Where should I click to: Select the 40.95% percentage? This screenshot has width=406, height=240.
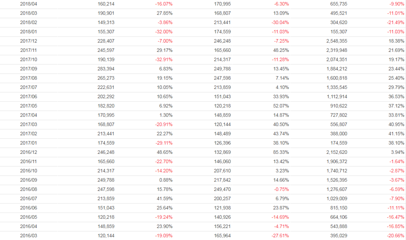tap(396, 125)
